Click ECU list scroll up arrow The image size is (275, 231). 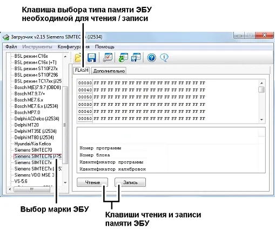65,57
